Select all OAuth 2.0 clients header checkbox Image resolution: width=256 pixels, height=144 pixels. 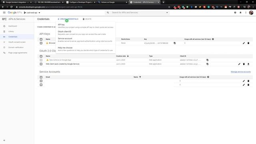[41, 56]
